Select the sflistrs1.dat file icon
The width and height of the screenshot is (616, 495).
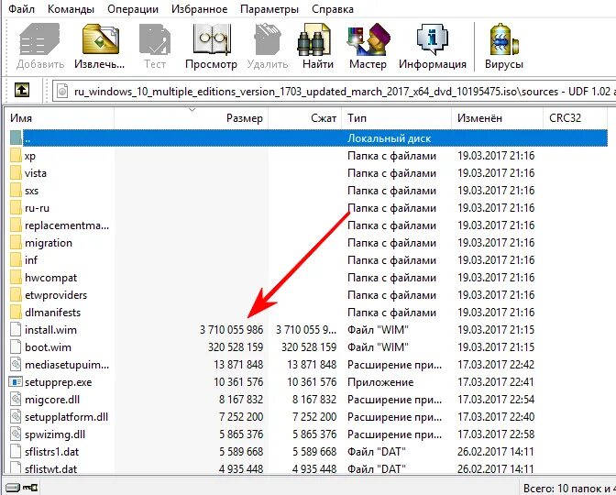click(16, 451)
